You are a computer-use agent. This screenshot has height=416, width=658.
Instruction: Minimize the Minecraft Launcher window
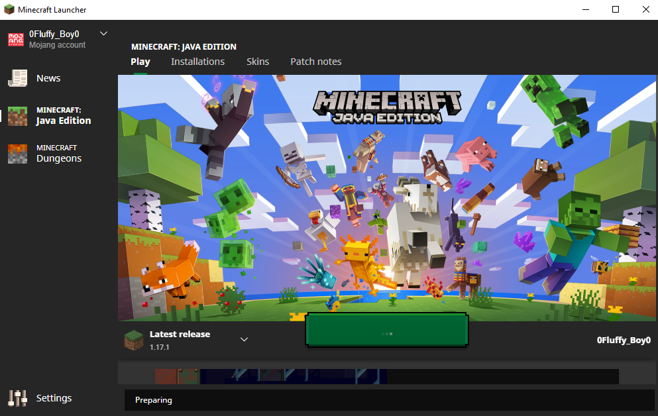pos(586,9)
